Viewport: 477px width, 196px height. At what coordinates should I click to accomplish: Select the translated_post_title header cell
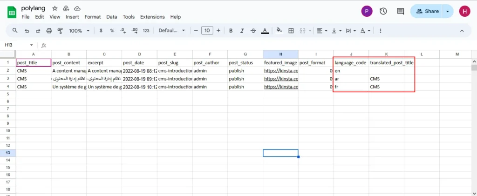tap(386, 62)
